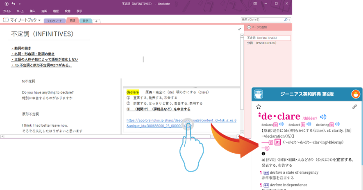363x190 pixels.
Task: Click the ribbon display options icon
Action: pyautogui.click(x=255, y=3)
